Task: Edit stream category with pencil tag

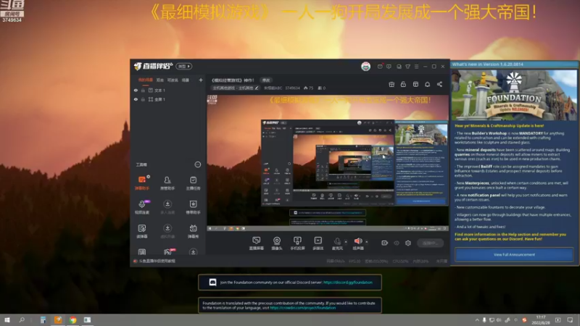Action: (x=235, y=88)
